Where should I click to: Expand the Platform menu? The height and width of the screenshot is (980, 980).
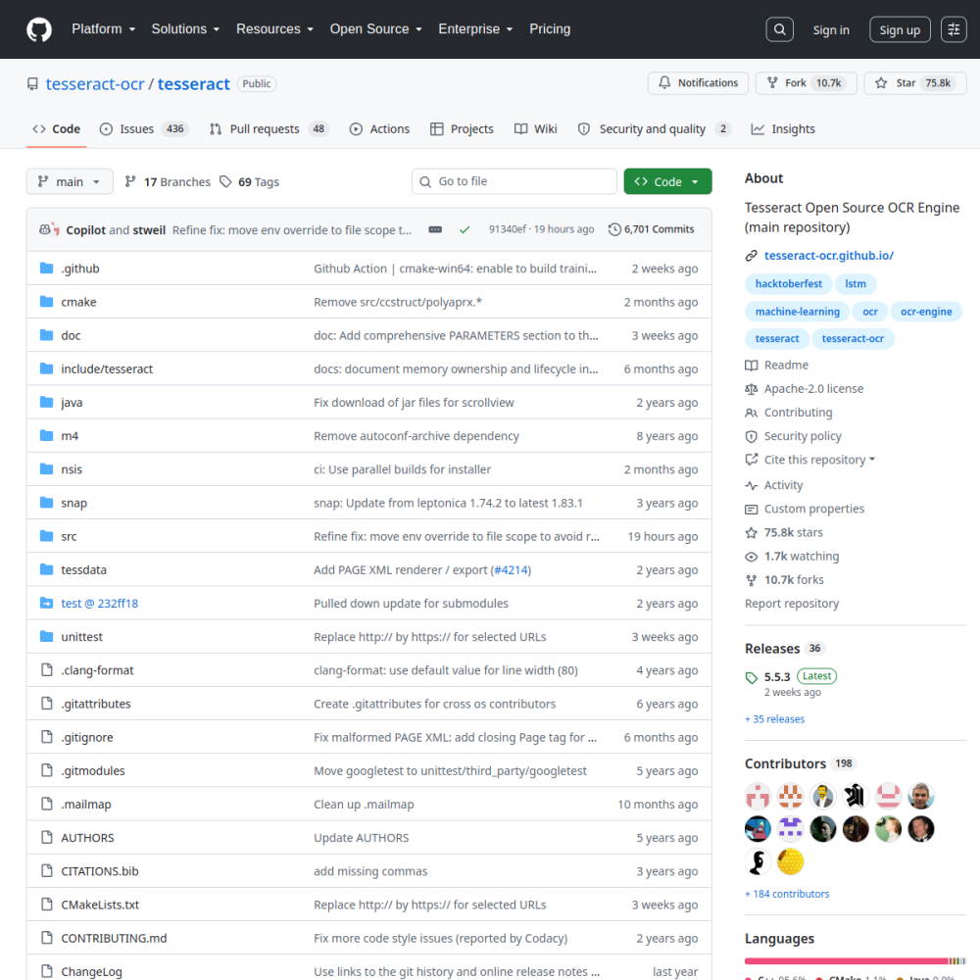pos(103,29)
